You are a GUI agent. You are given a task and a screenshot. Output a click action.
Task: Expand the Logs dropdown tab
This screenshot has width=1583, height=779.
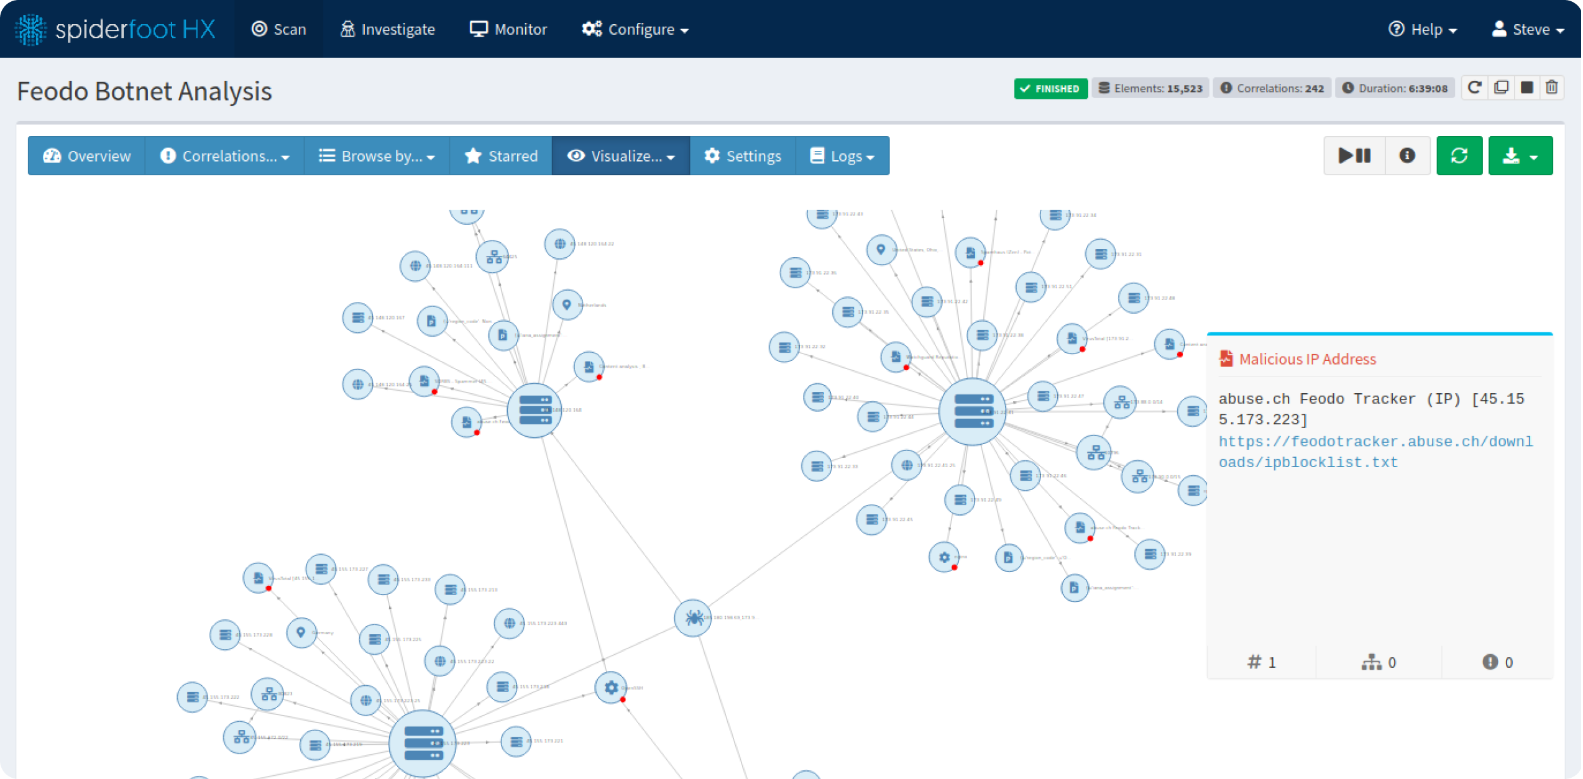pyautogui.click(x=842, y=156)
